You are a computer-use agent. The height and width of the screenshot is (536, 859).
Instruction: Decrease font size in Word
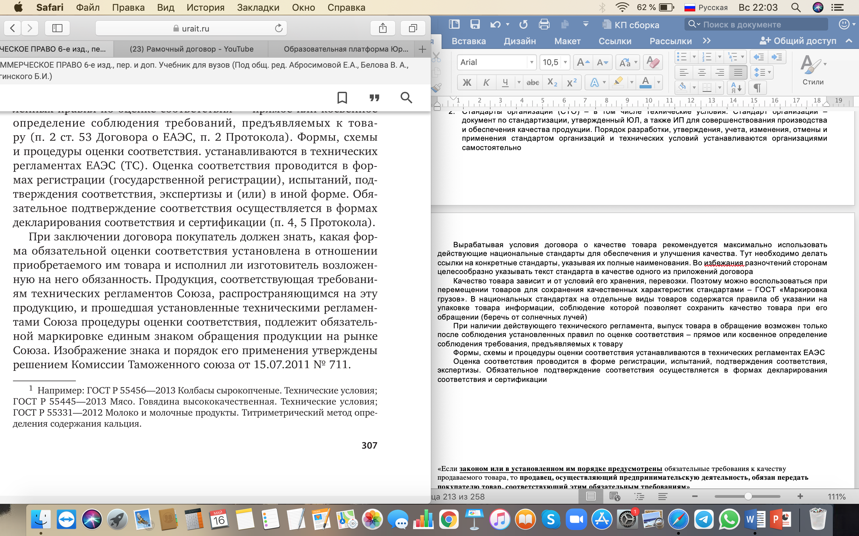click(602, 63)
